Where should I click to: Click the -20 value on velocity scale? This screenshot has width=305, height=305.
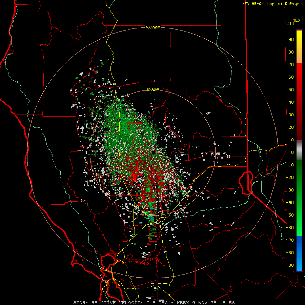pyautogui.click(x=290, y=177)
